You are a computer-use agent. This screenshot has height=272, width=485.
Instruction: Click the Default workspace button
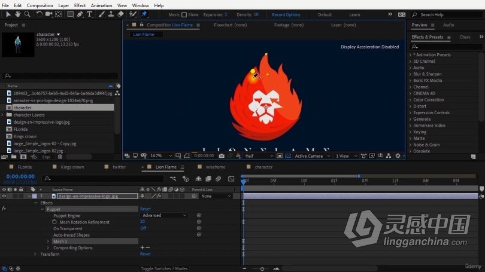pyautogui.click(x=325, y=14)
